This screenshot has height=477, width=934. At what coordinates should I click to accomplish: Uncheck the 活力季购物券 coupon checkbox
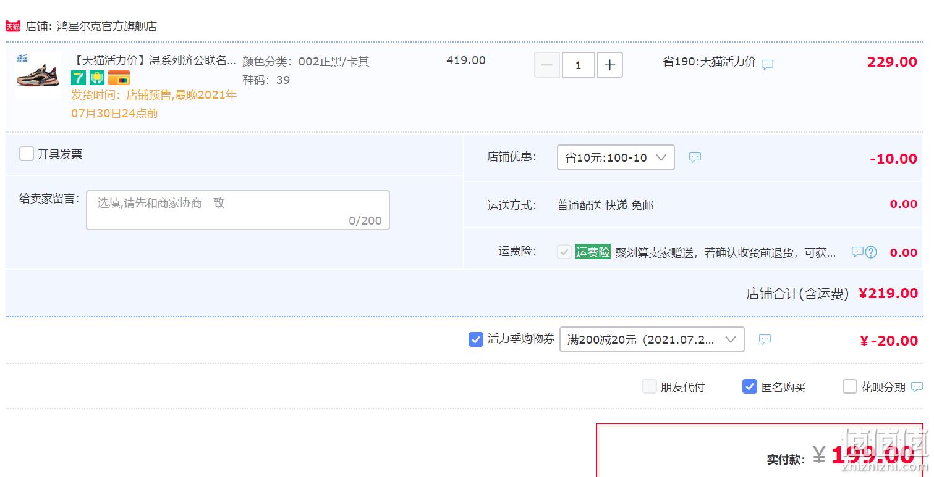point(475,339)
